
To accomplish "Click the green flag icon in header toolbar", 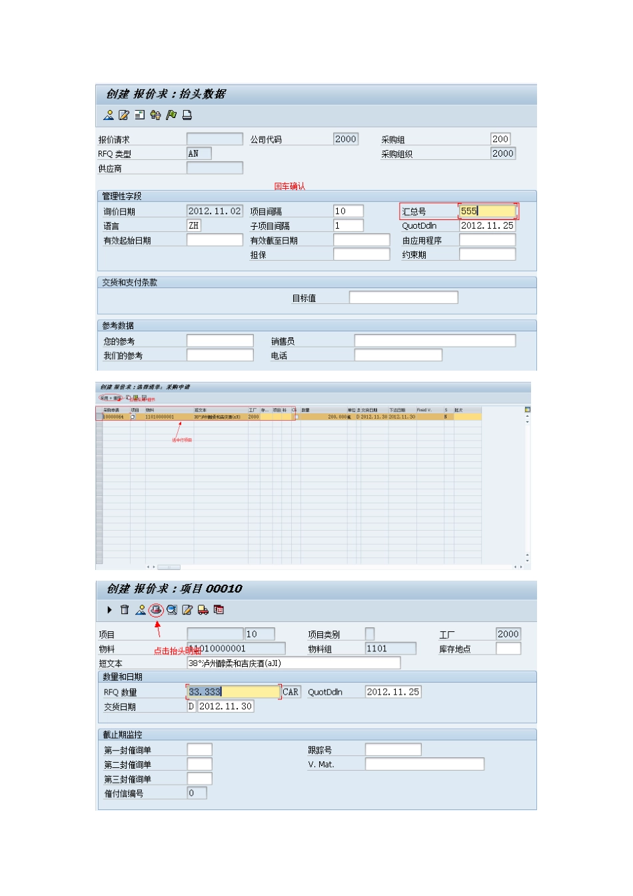I will [x=171, y=115].
